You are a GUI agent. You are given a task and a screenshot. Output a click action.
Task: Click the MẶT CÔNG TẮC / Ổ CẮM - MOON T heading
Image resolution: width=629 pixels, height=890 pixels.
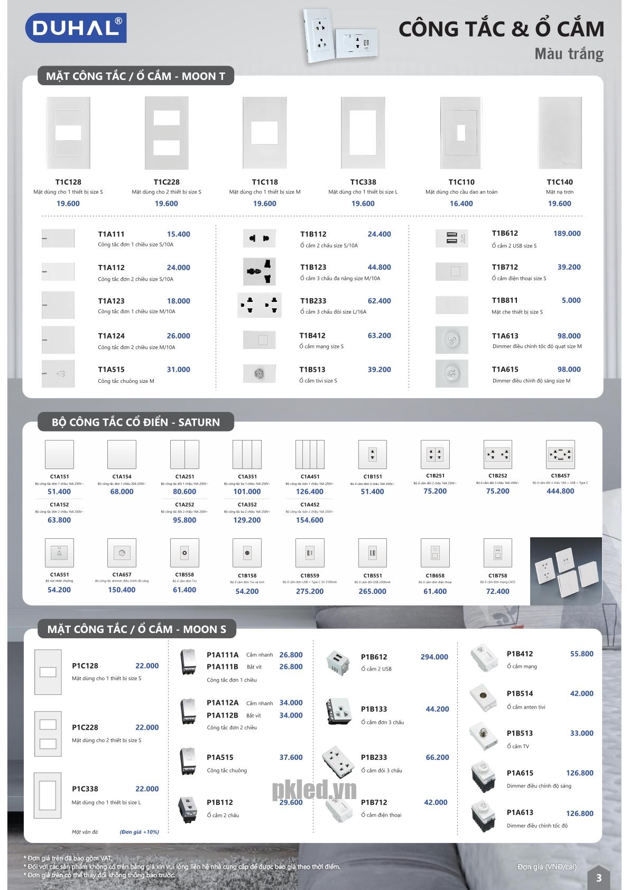click(x=135, y=76)
